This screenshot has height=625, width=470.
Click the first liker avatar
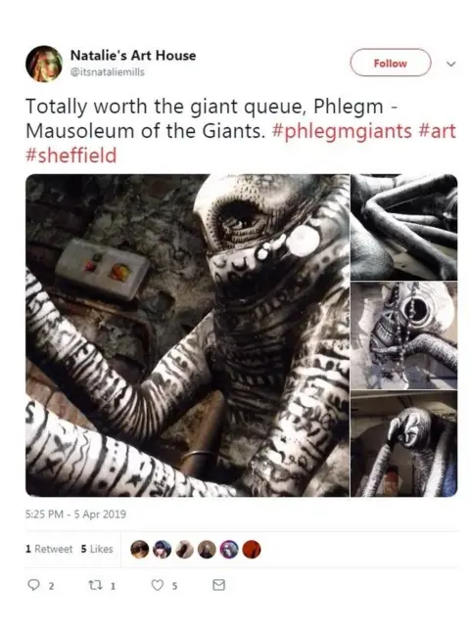(139, 550)
